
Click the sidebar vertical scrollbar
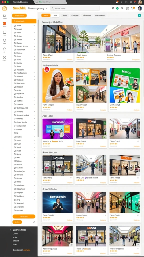click(38, 79)
